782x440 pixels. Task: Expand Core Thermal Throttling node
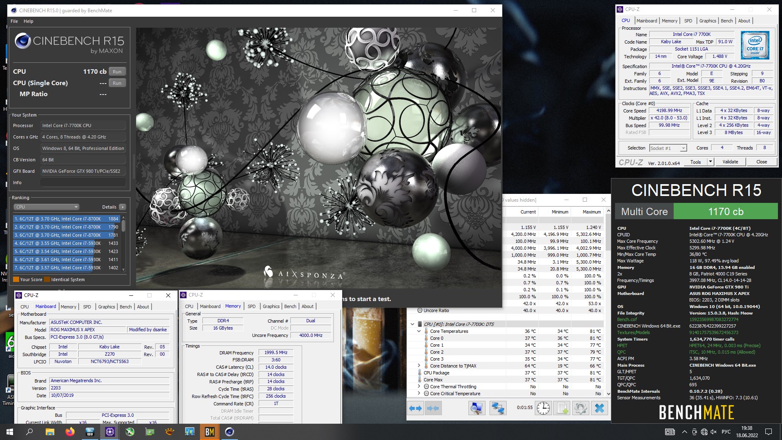pyautogui.click(x=419, y=387)
